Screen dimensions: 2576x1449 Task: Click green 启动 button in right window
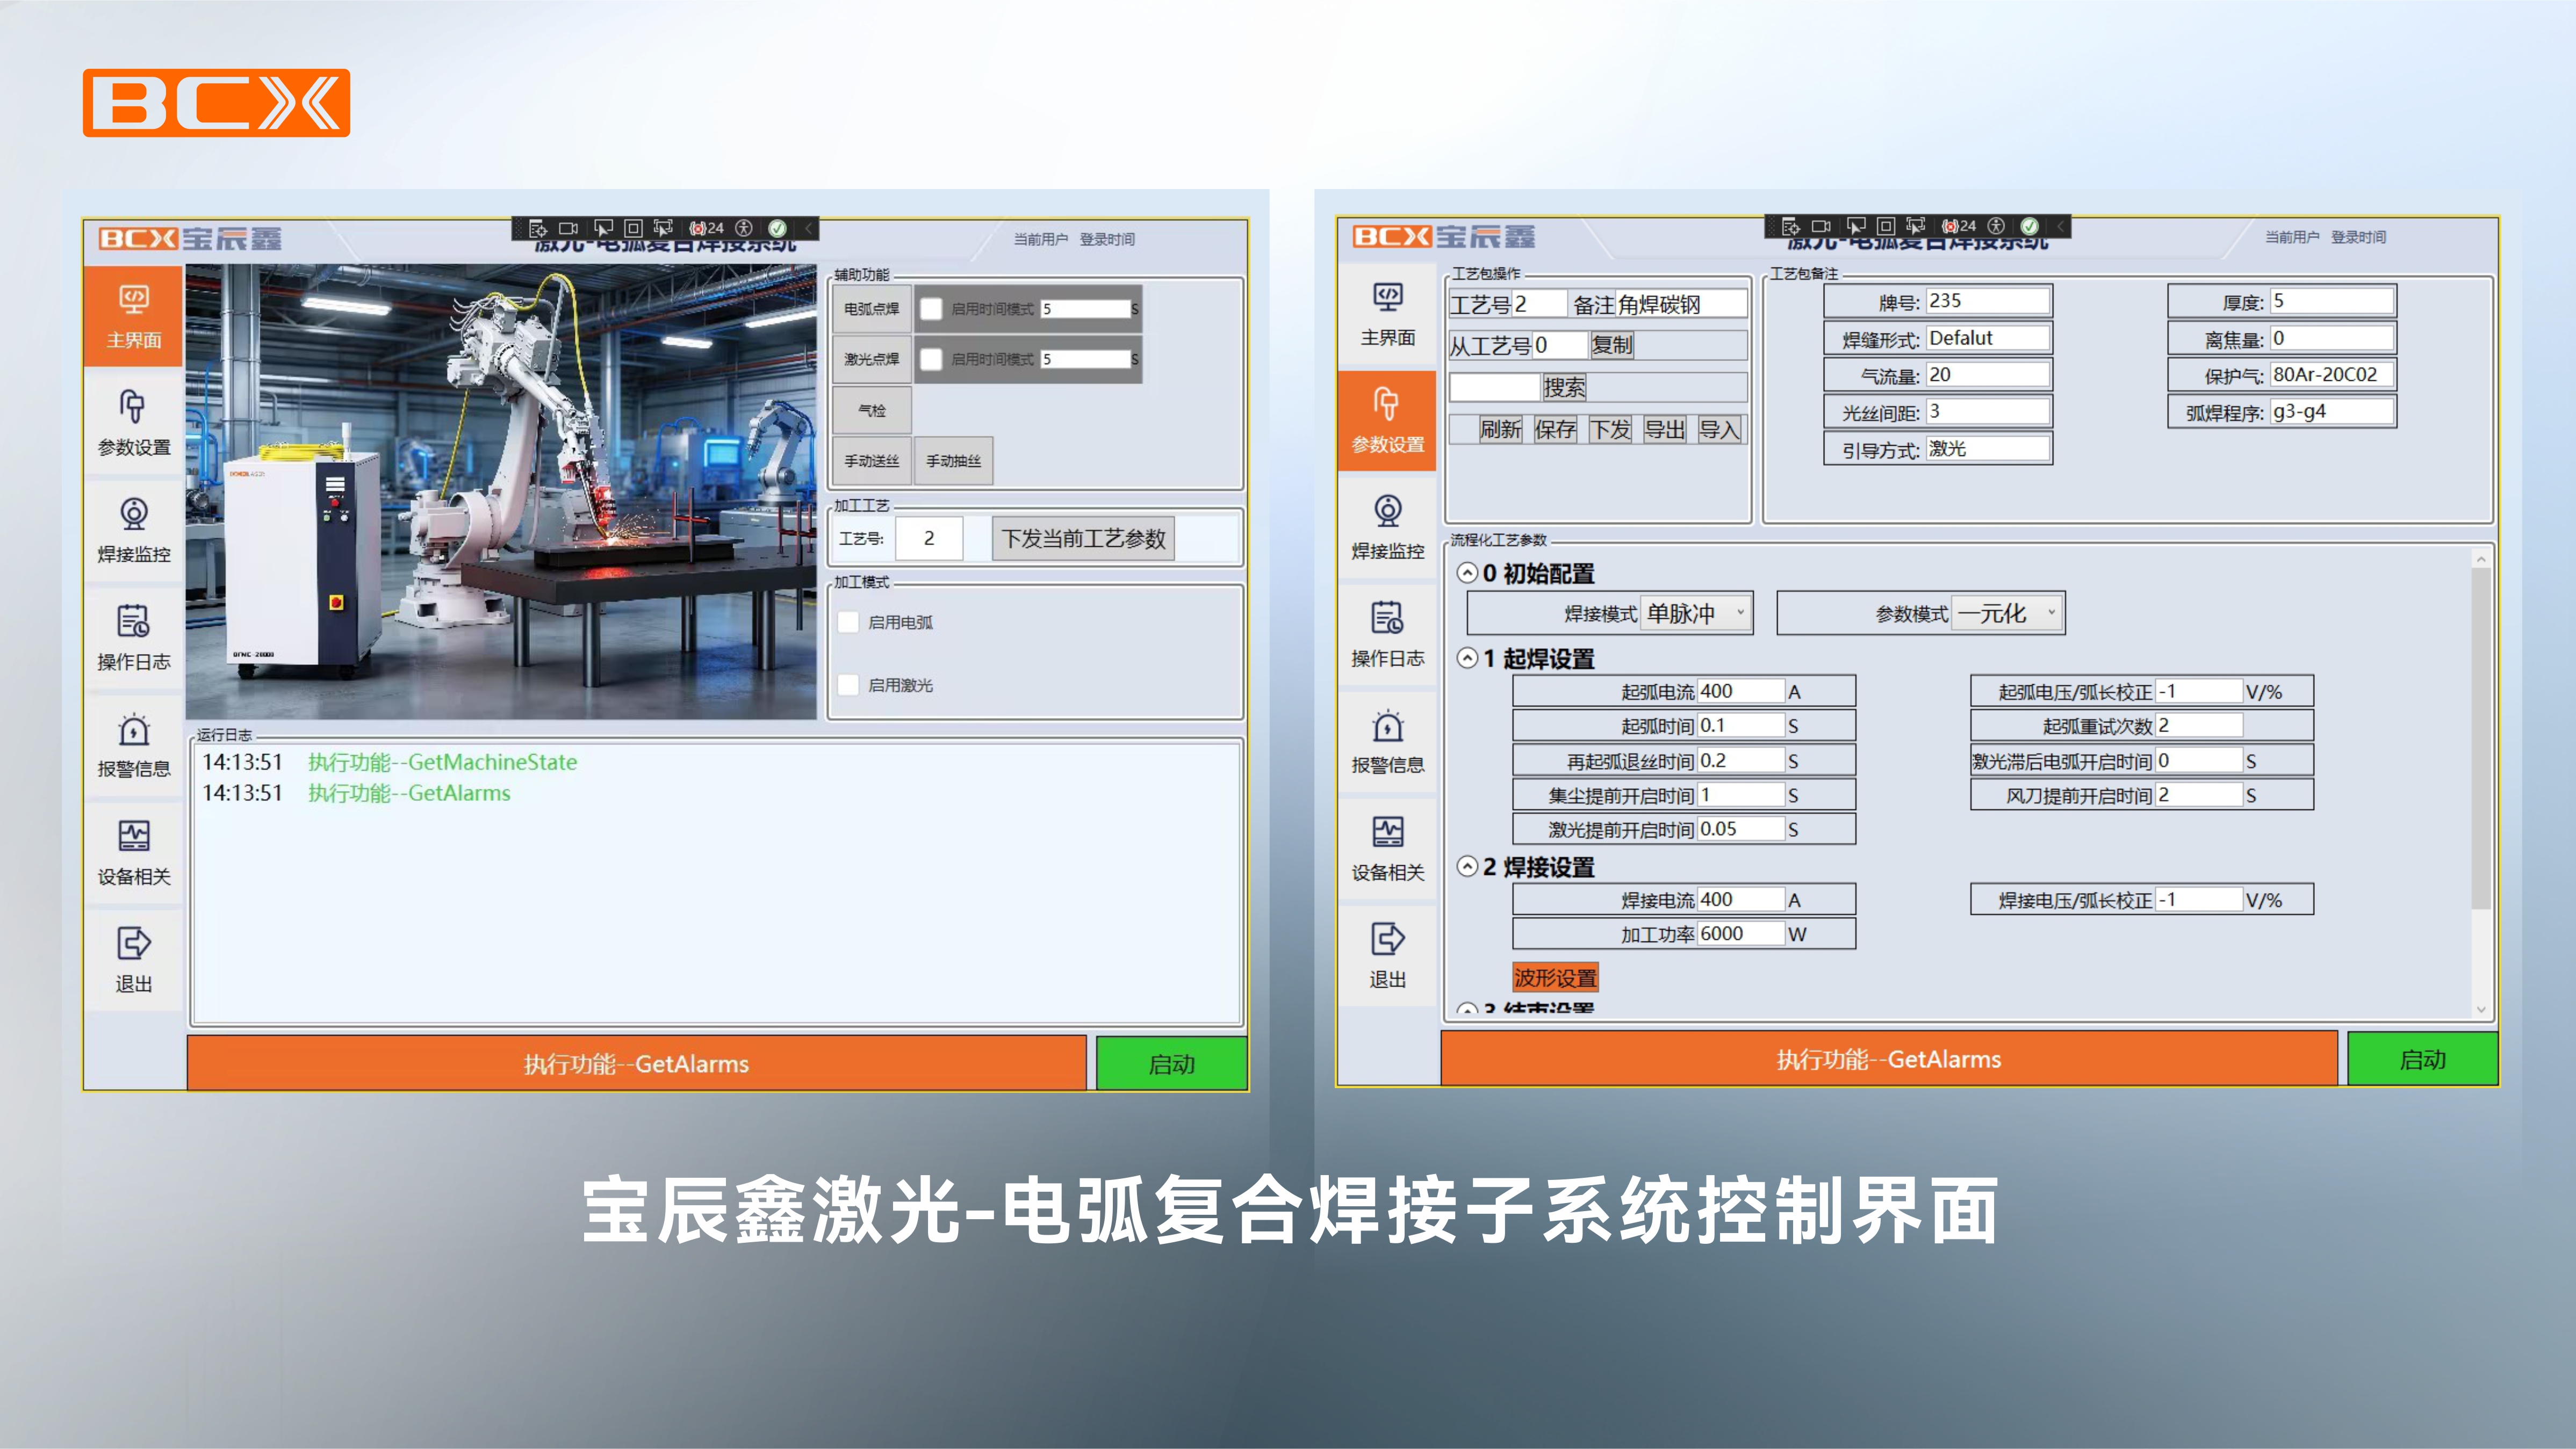pyautogui.click(x=2422, y=1059)
